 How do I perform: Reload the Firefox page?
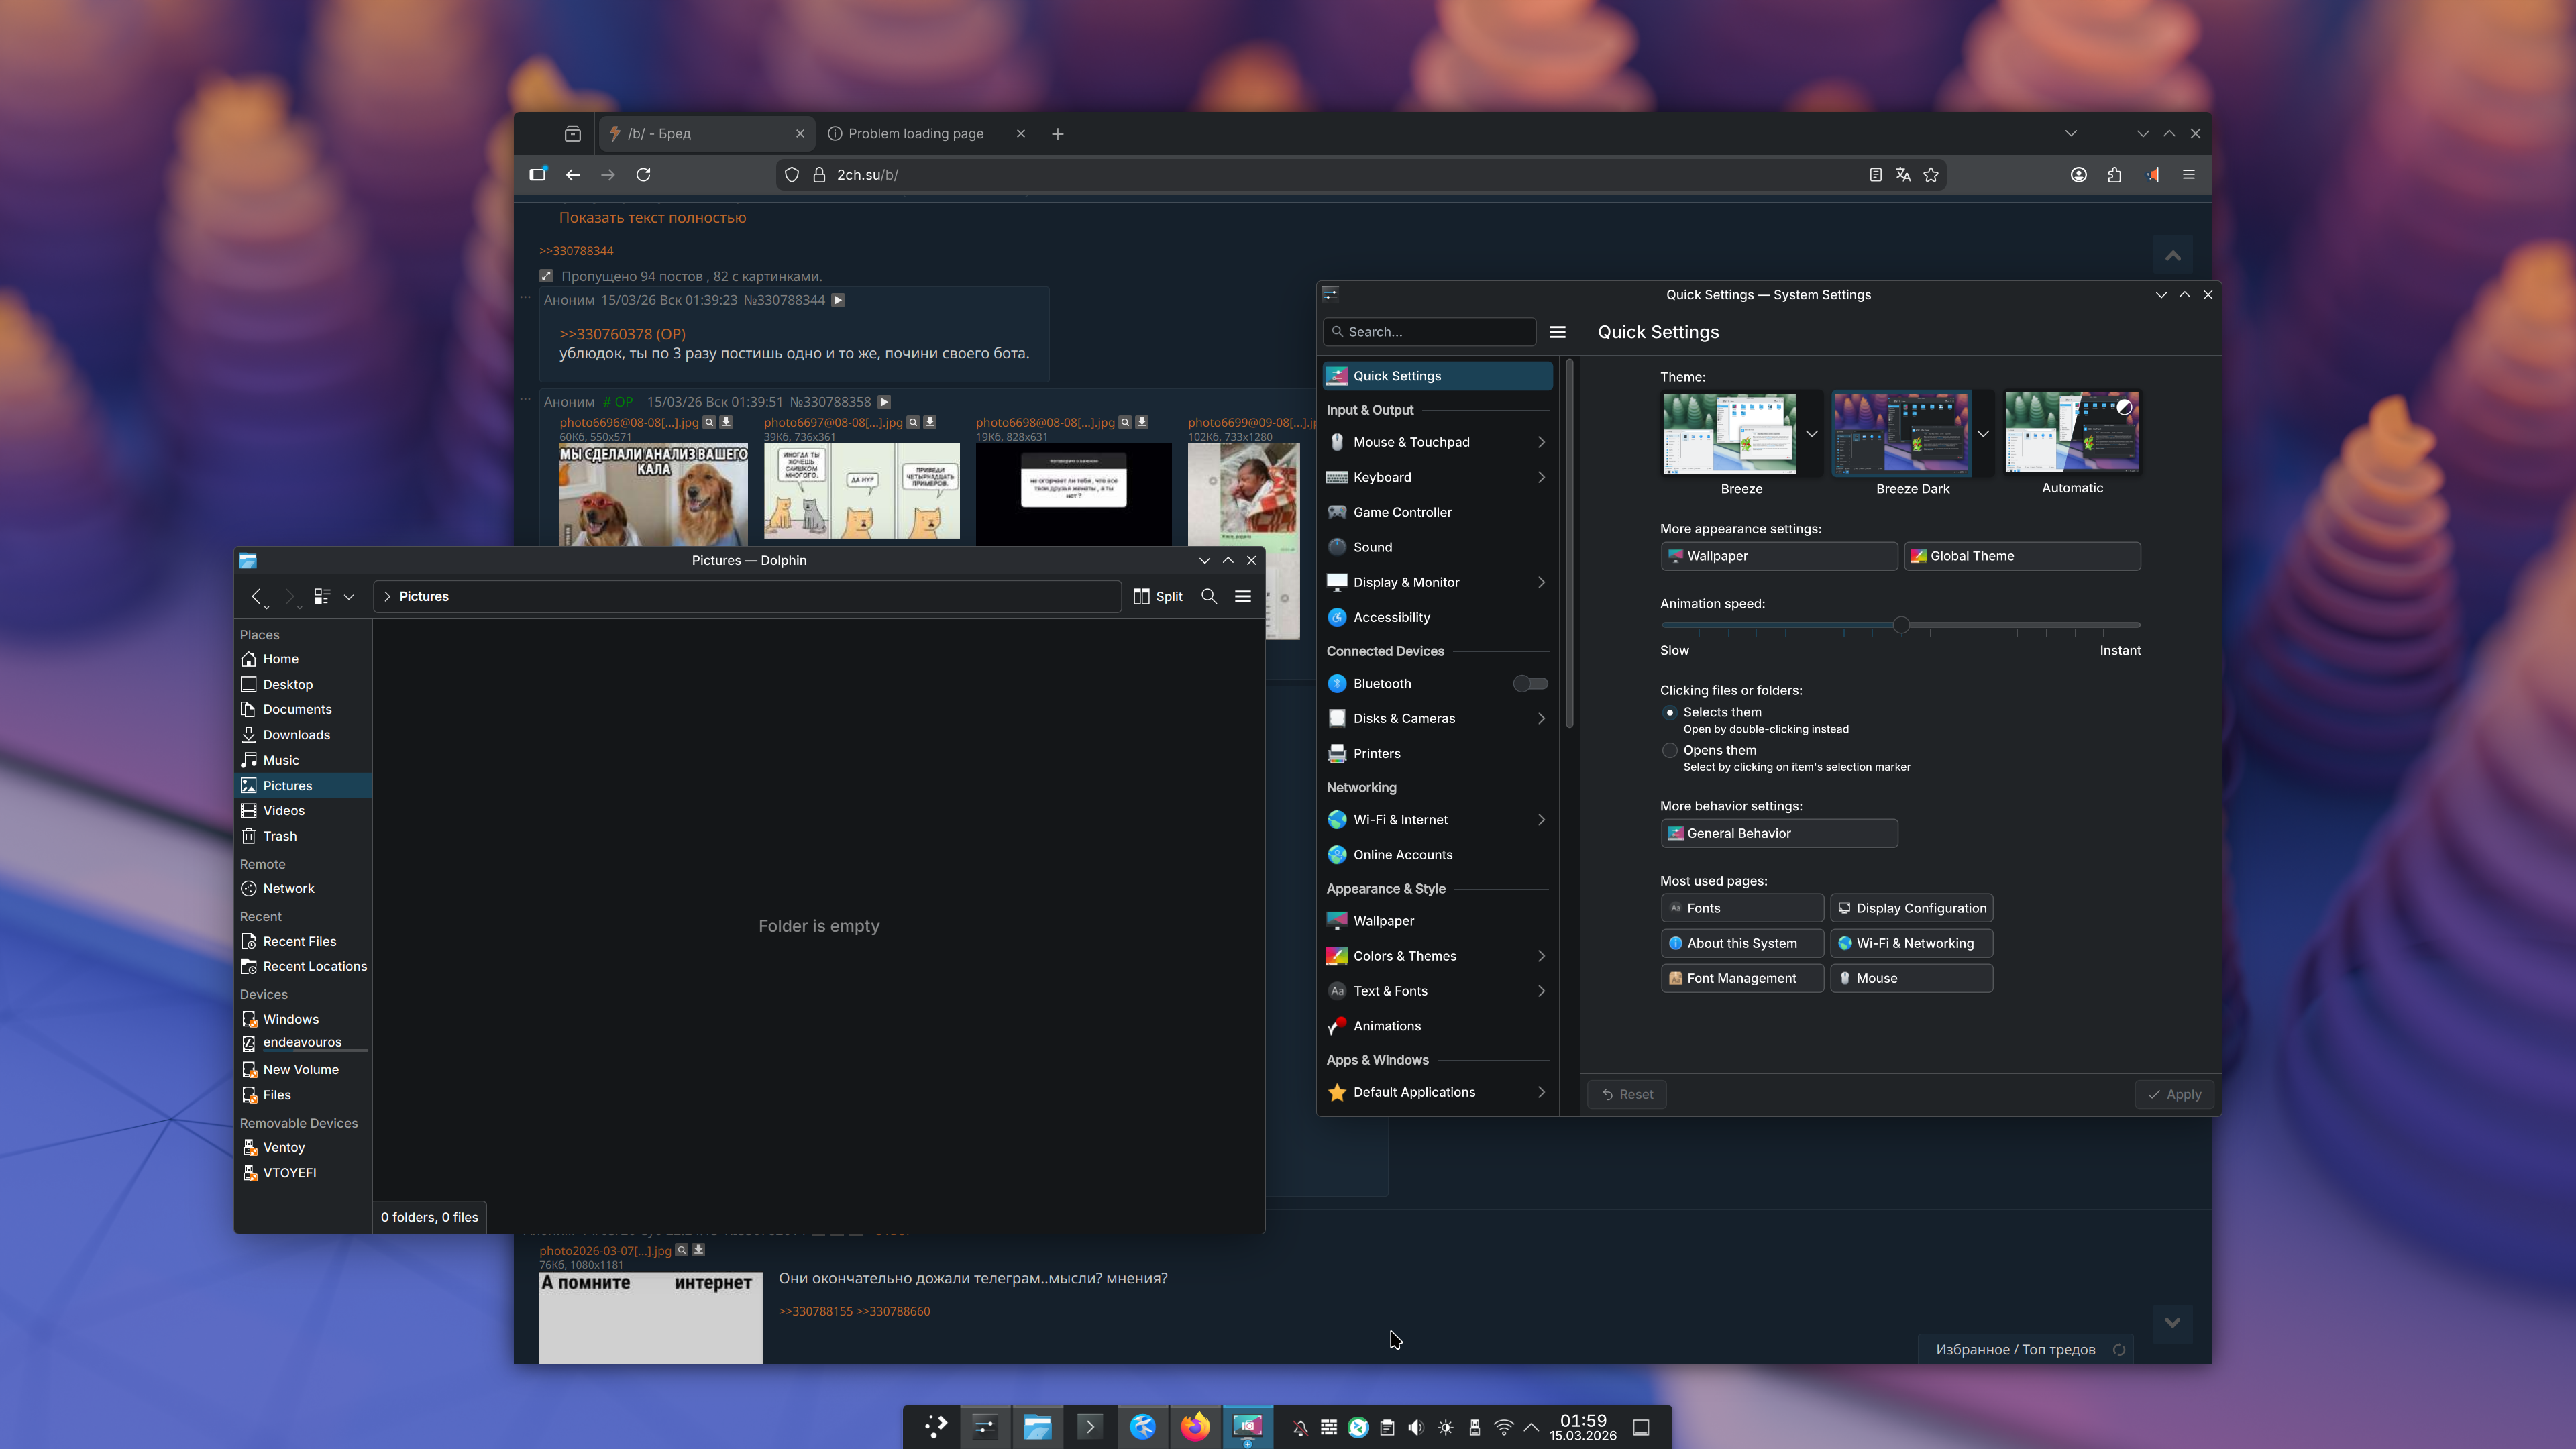[x=644, y=175]
